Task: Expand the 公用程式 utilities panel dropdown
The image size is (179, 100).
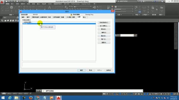Action: click(x=146, y=15)
